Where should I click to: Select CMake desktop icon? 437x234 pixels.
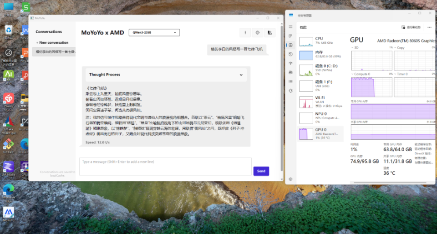pos(9,125)
